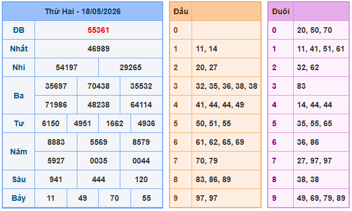Click the Tư number 6150
Screen dimensions: 352x211
pyautogui.click(x=51, y=123)
